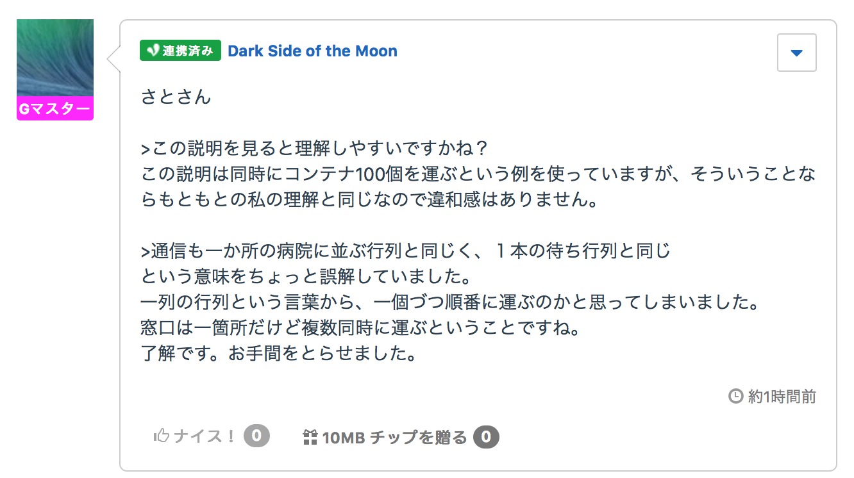The image size is (854, 478).
Task: Click the quoted line about この説明を見ると
Action: pyautogui.click(x=315, y=148)
